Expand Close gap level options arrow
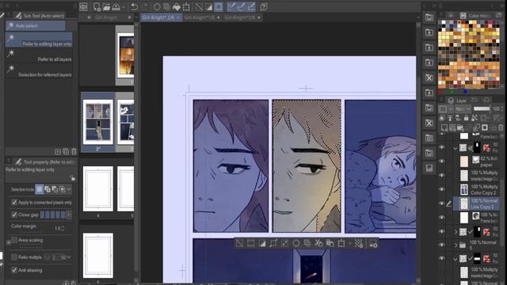The image size is (507, 285). (69, 215)
